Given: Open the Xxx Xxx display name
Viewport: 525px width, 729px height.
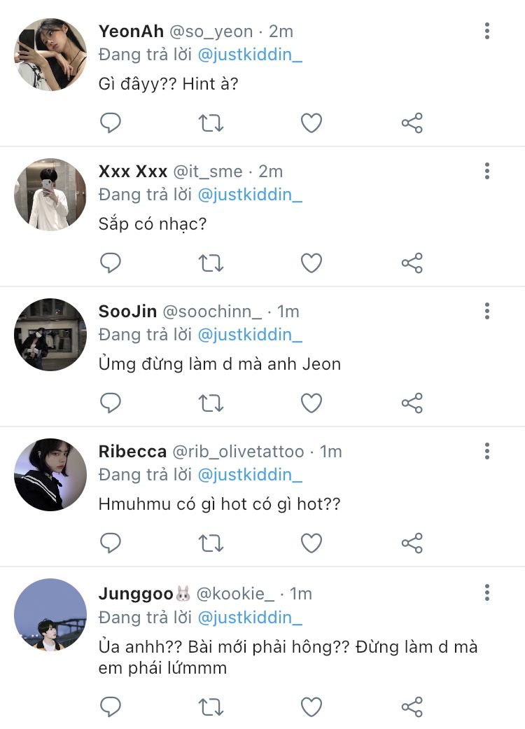Looking at the screenshot, I should pos(133,172).
